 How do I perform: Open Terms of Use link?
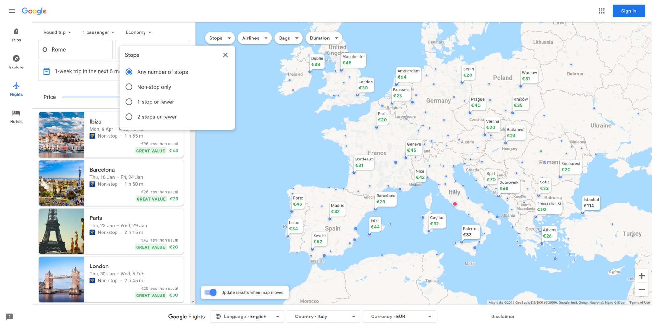640,303
